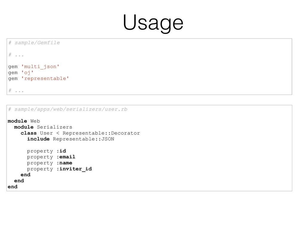Click the ':name' property symbol
Viewport: 306px width, 229px height.
click(65, 163)
